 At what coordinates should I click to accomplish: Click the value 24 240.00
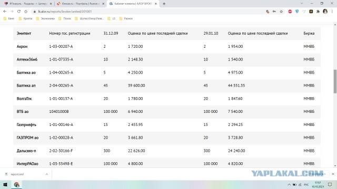coord(236,151)
